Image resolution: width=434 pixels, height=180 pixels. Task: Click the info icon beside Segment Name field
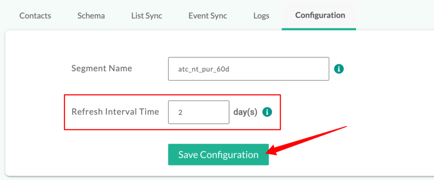(339, 69)
